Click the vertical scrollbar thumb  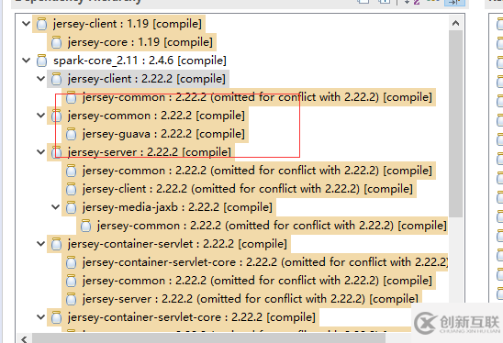pyautogui.click(x=455, y=124)
